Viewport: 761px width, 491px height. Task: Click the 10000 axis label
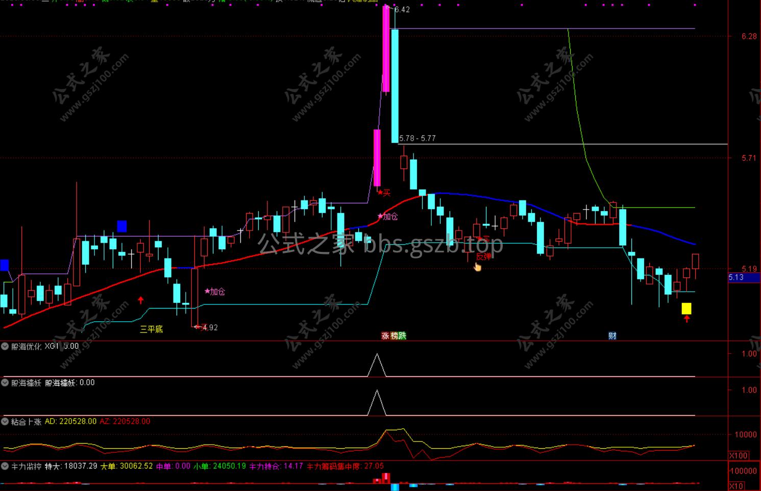(x=746, y=434)
